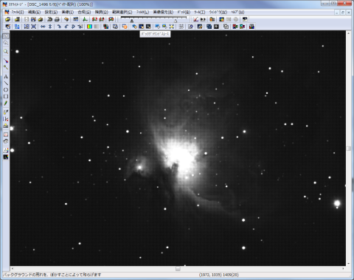Open the ツール(T) menu

(x=200, y=12)
